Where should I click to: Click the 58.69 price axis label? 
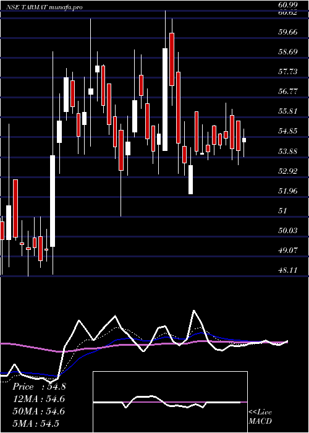pos(288,51)
